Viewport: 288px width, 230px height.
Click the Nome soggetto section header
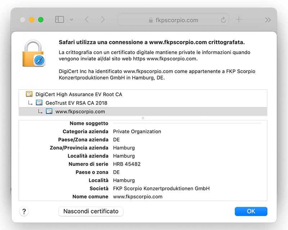coord(89,123)
